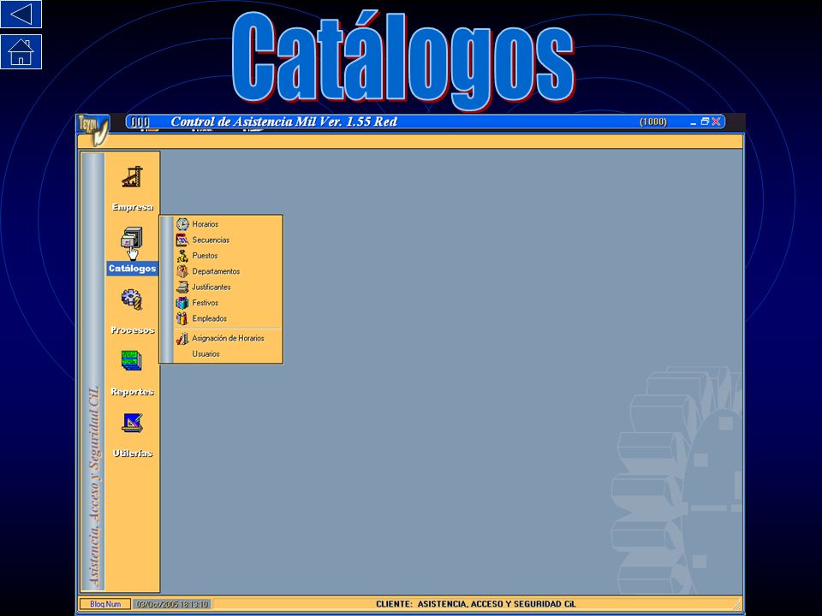Open the Procesos gears icon
This screenshot has height=616, width=822.
[132, 299]
